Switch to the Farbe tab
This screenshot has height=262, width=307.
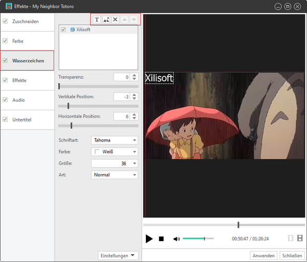point(28,41)
